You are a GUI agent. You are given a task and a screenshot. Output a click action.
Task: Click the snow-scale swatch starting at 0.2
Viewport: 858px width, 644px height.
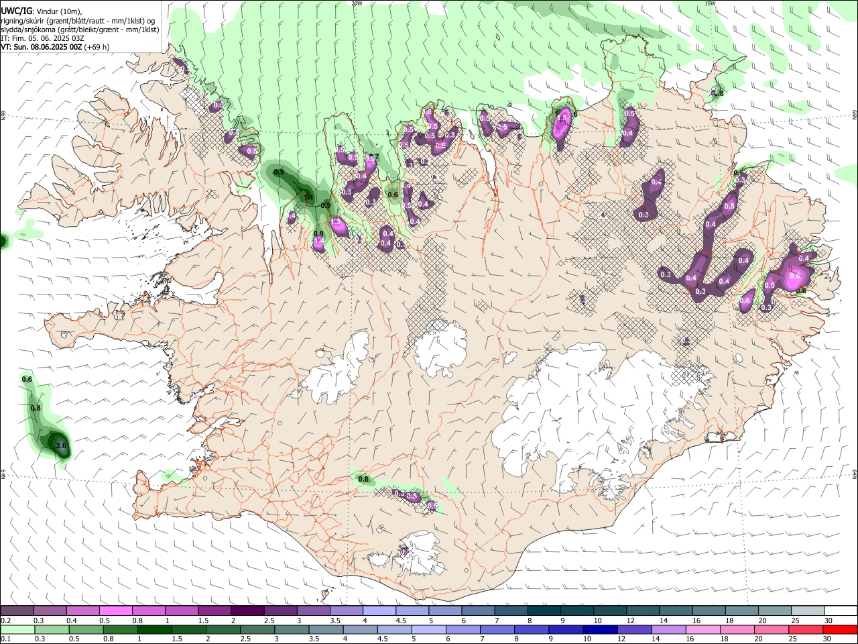click(17, 610)
